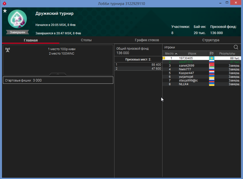Click the PokerStars icon in title bar
This screenshot has height=179, width=243.
4,3
